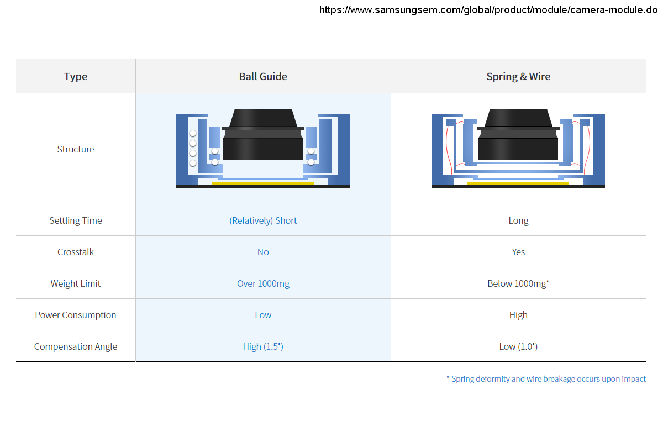Click the Type header cell
Screen dimensions: 663x442
click(76, 76)
